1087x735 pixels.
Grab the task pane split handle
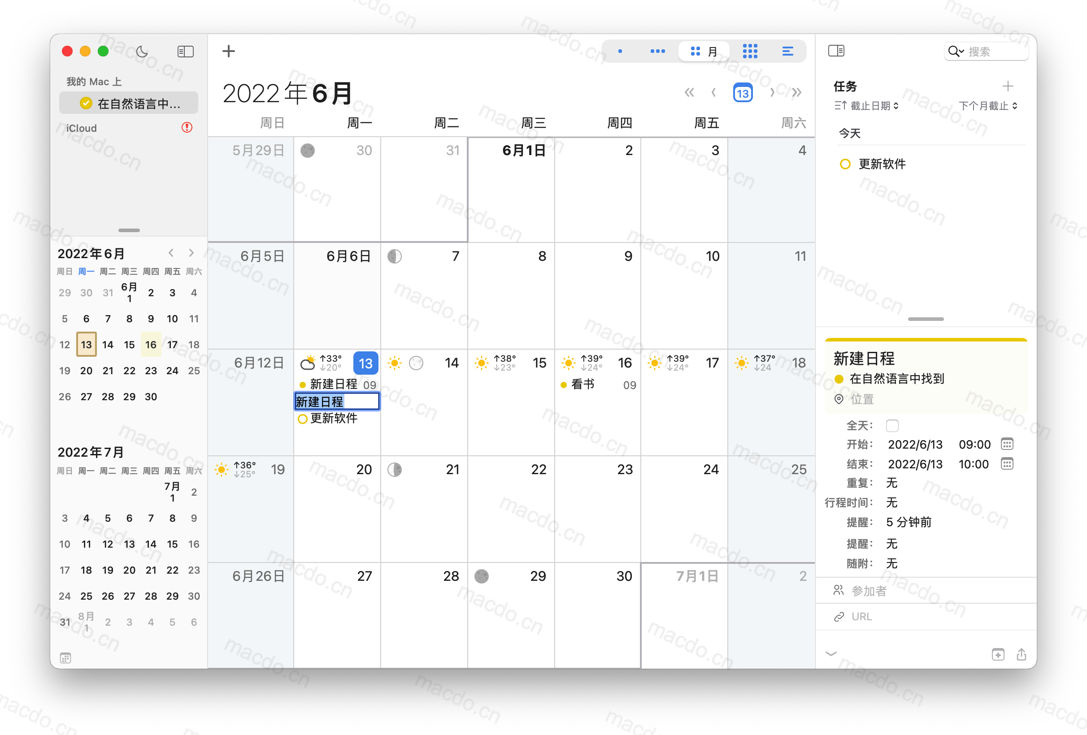(x=926, y=319)
